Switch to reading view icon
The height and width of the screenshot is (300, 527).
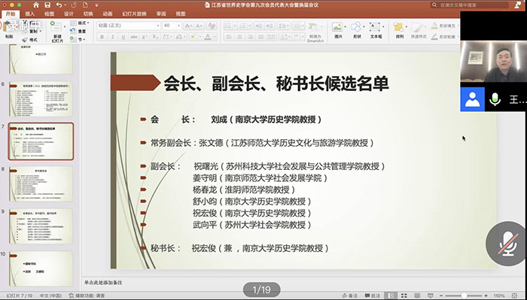[x=417, y=295]
